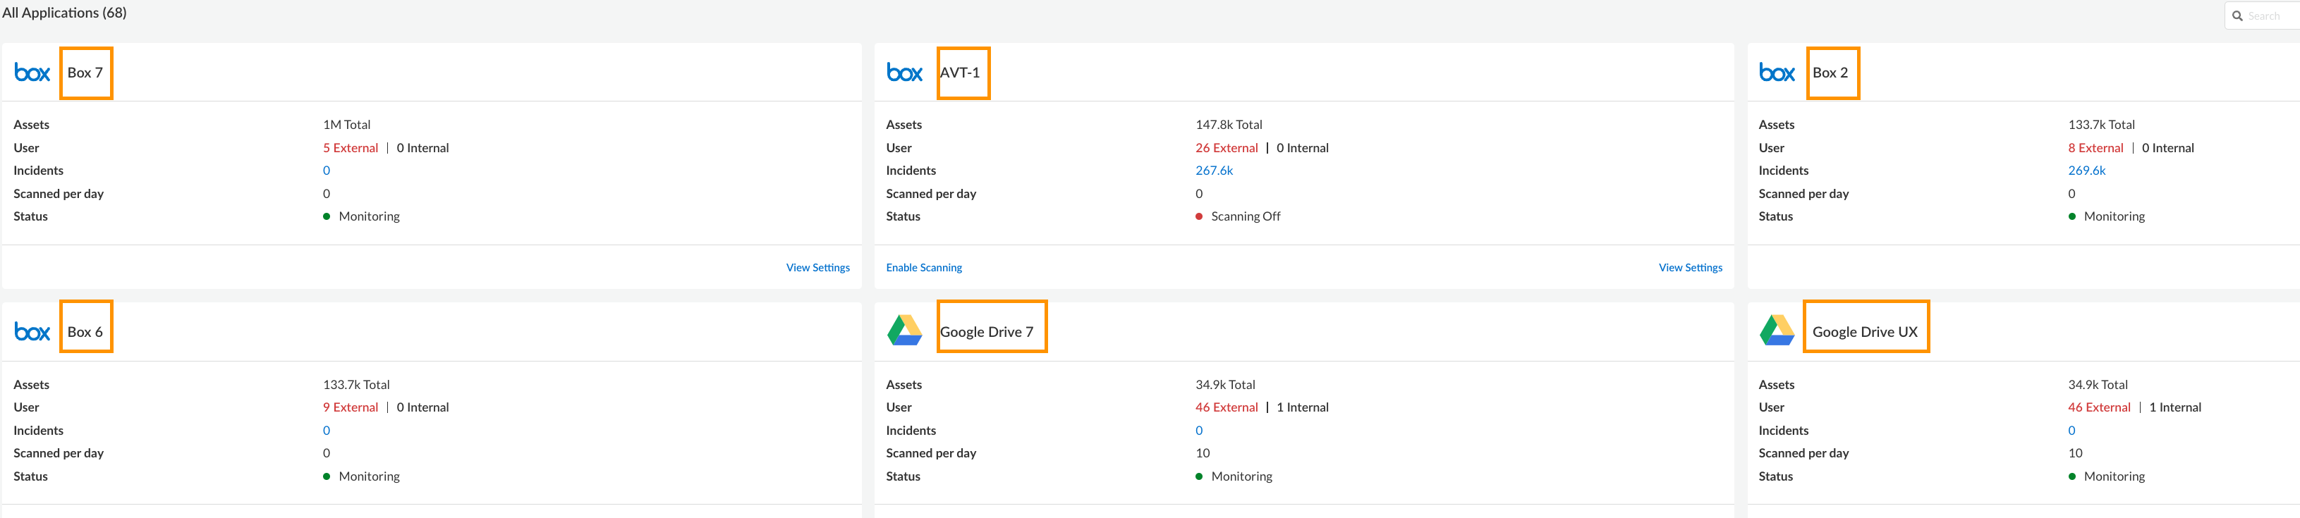Open Box 2's 269.6k incidents count
The width and height of the screenshot is (2300, 518).
(x=2086, y=171)
